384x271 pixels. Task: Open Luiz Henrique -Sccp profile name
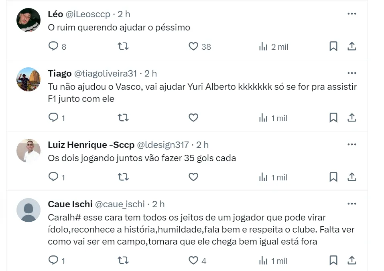point(91,145)
